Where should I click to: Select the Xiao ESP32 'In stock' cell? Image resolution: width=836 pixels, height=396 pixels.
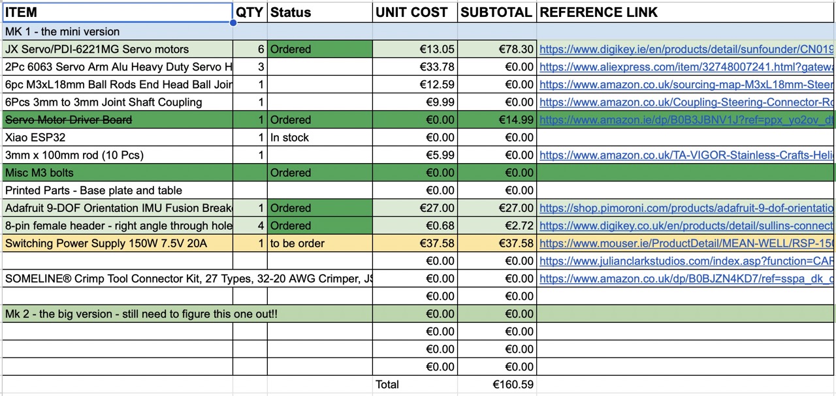coord(320,137)
